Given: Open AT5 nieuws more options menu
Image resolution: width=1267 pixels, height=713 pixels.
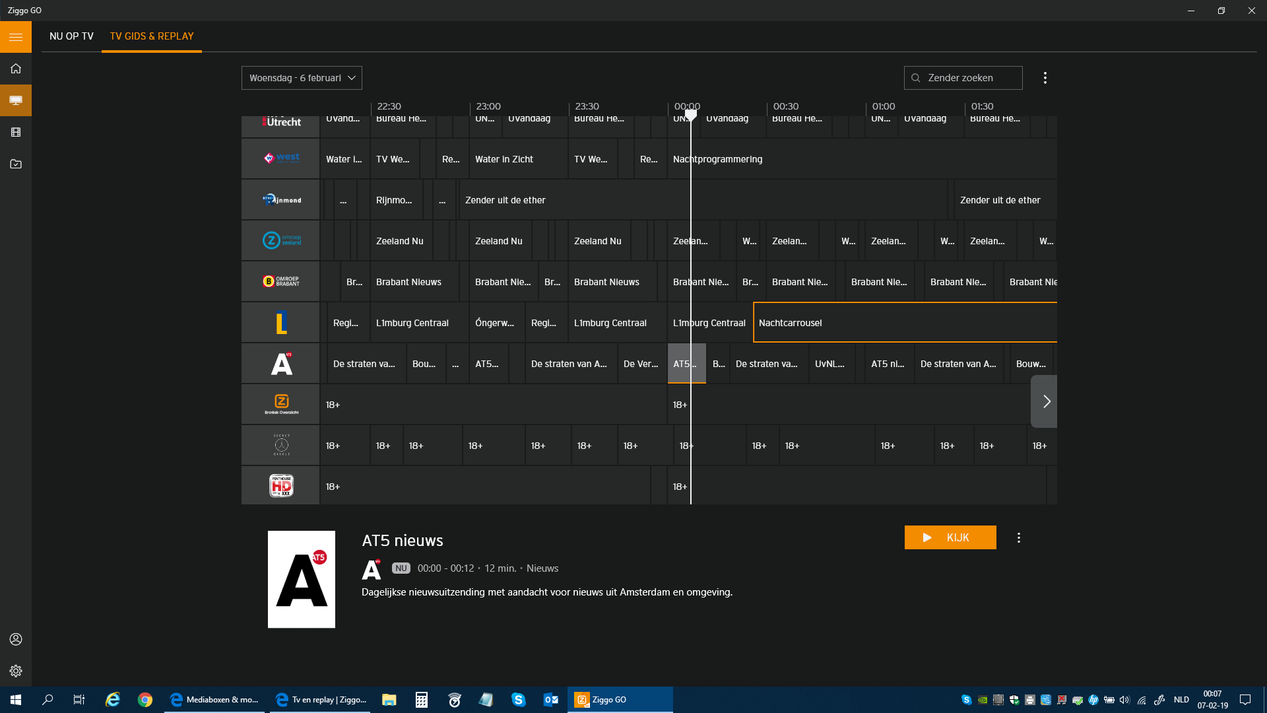Looking at the screenshot, I should [x=1018, y=537].
